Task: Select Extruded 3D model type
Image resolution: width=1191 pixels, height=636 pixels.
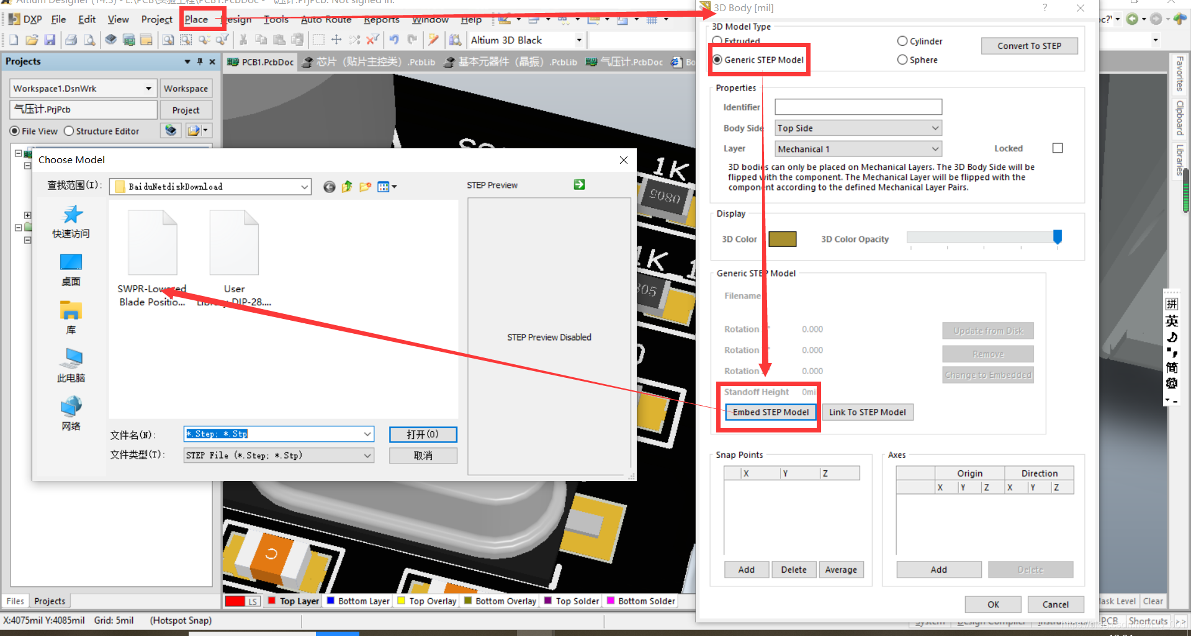Action: pos(717,41)
